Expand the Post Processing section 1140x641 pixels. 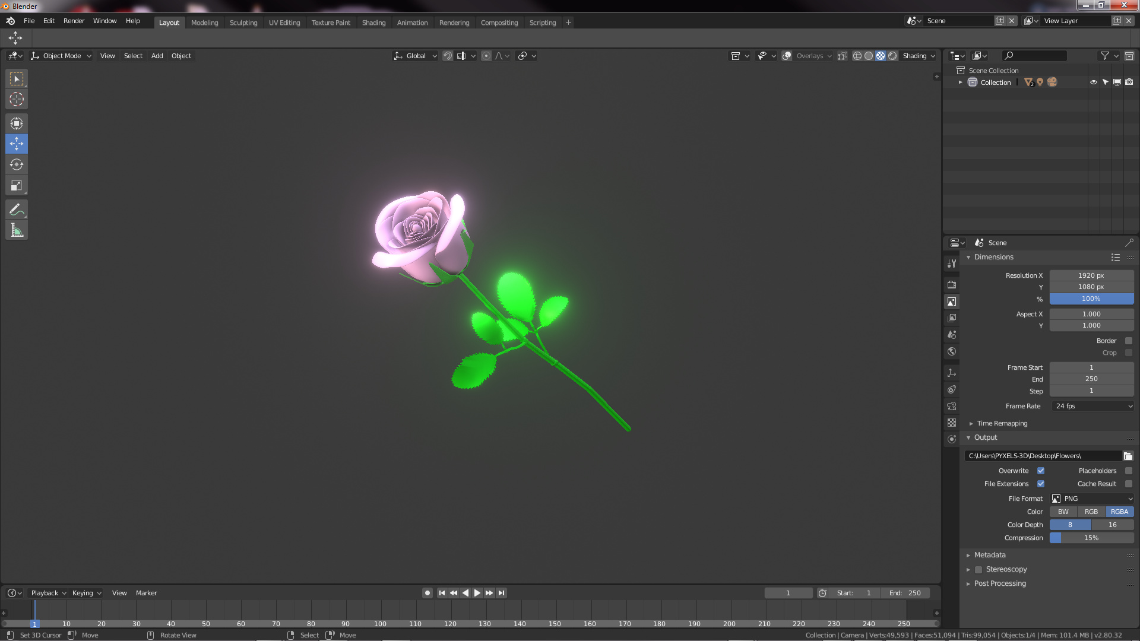tap(1000, 583)
